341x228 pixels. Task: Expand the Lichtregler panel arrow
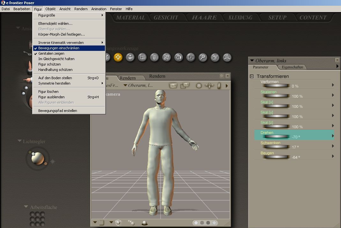coord(20,141)
